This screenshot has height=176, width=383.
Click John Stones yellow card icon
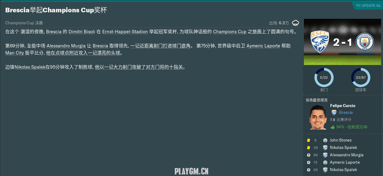pos(308,140)
